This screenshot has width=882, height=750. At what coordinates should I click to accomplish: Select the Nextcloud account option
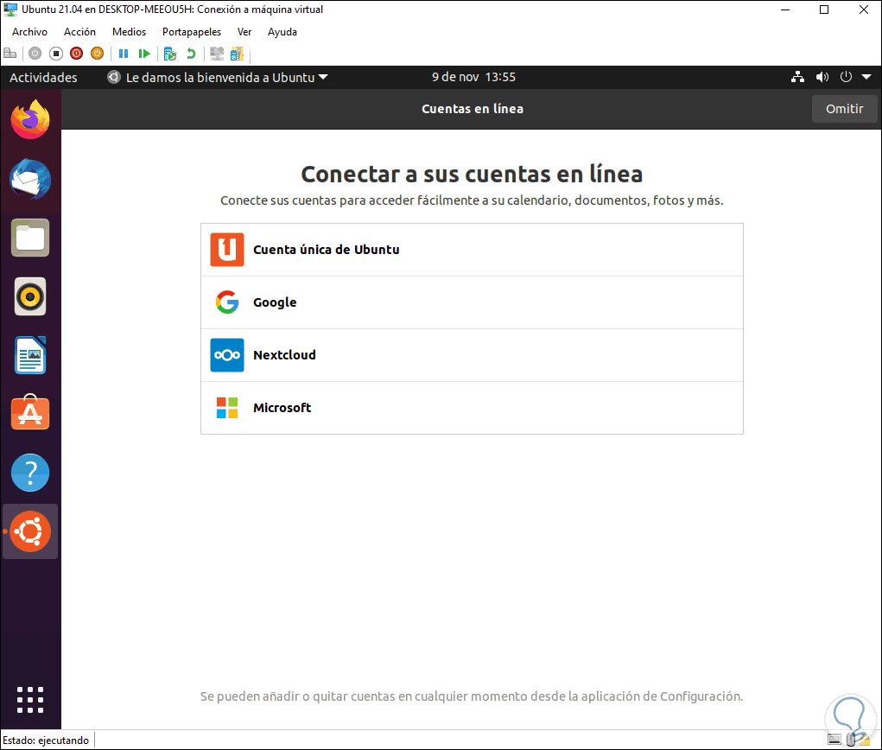(472, 355)
